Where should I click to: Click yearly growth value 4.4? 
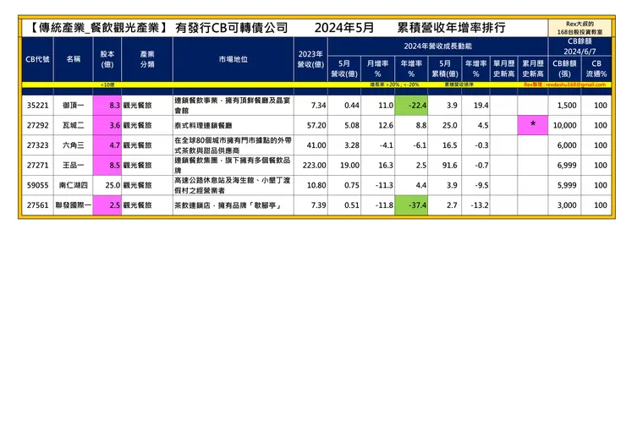coord(421,185)
